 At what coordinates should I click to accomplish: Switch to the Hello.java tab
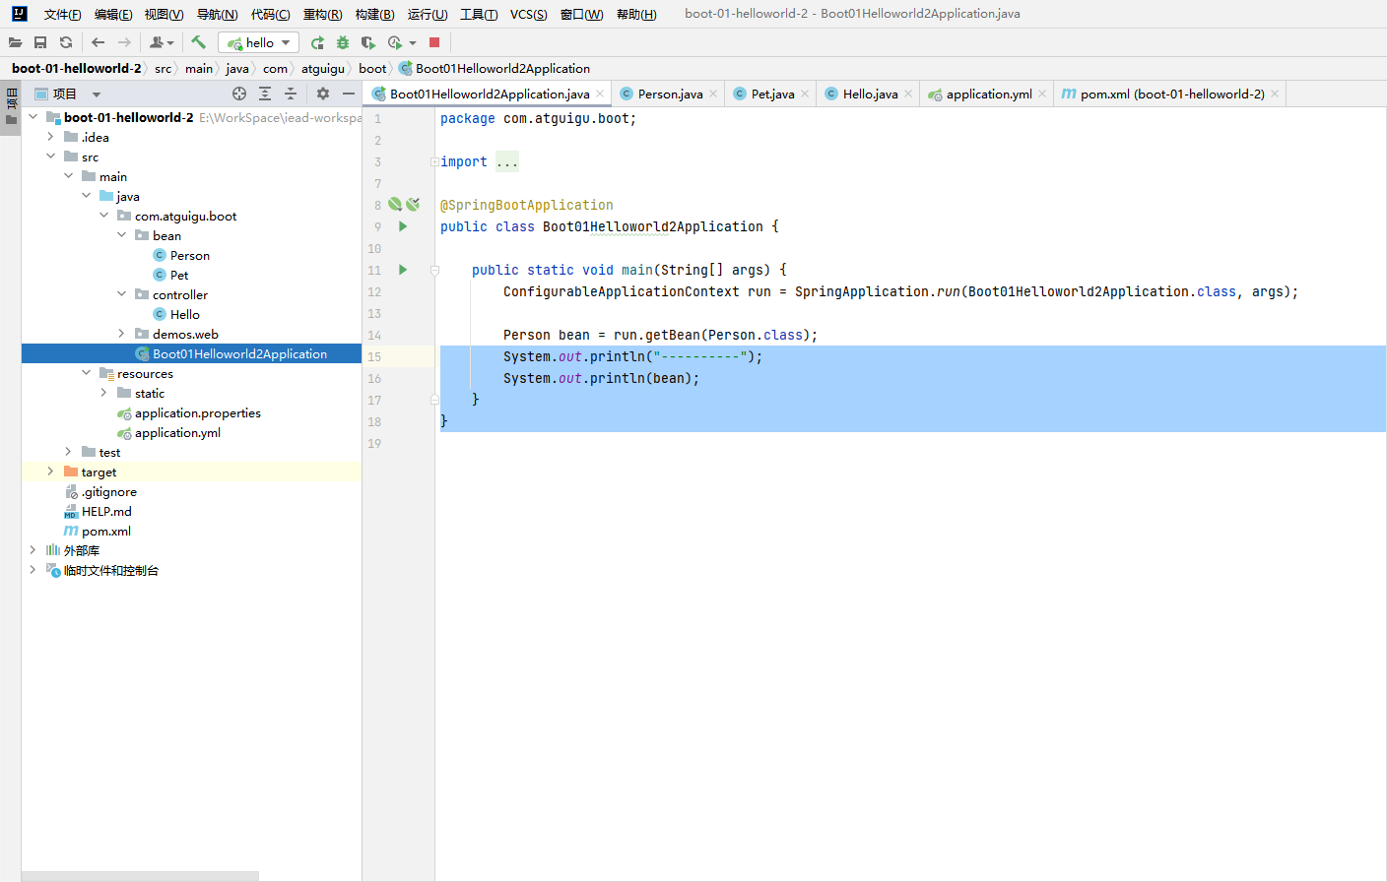(870, 94)
